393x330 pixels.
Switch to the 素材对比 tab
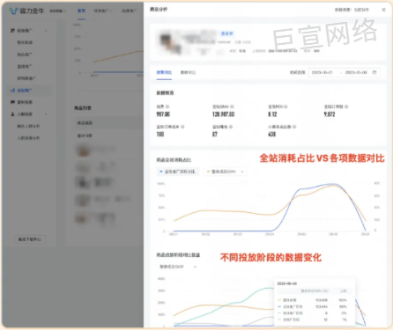pyautogui.click(x=188, y=72)
